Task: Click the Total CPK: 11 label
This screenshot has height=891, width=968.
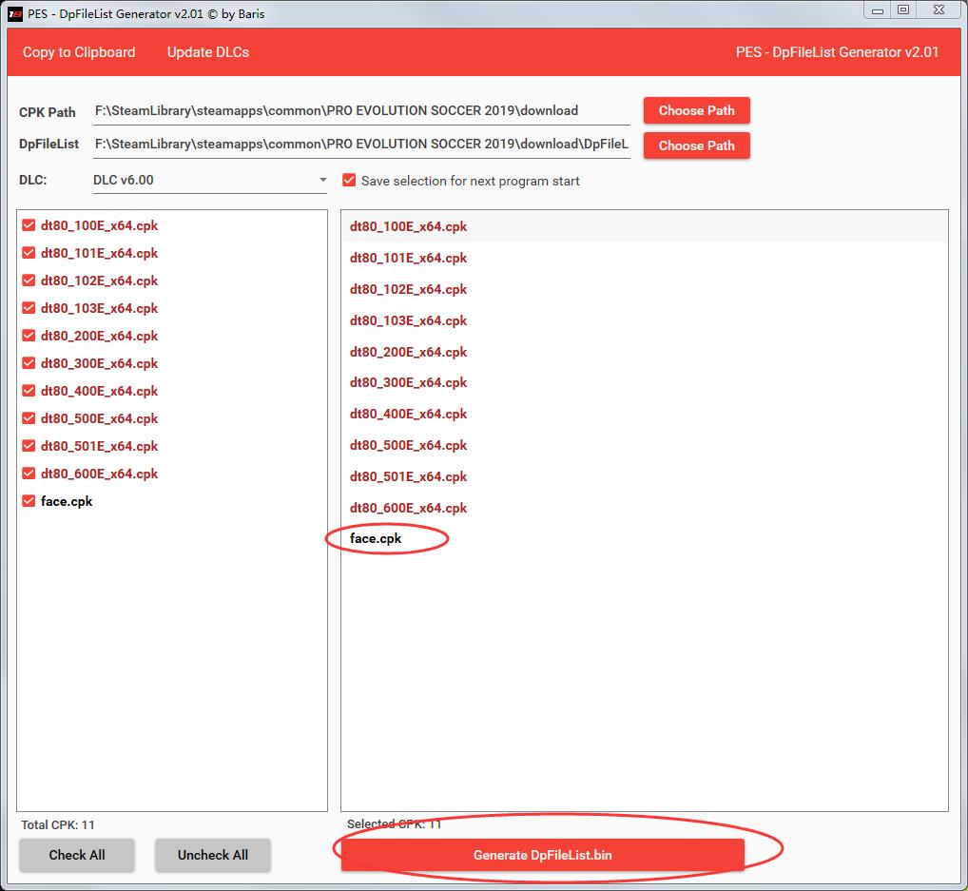Action: pyautogui.click(x=58, y=825)
